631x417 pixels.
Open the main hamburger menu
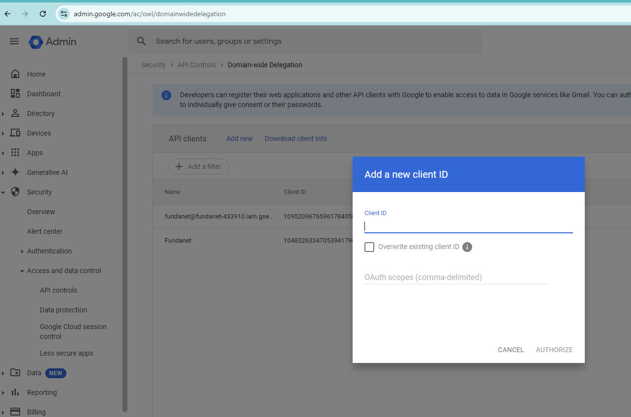pos(14,41)
